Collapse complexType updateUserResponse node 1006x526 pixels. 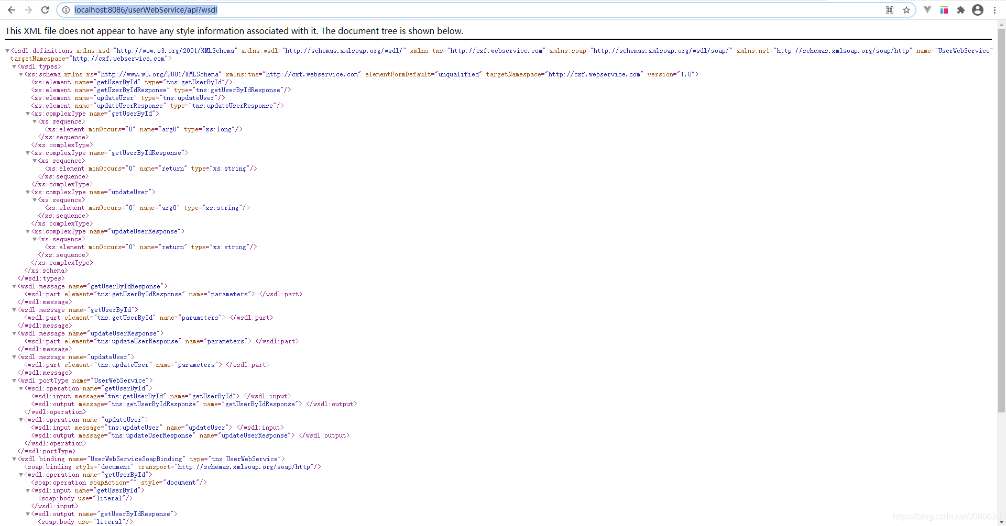(x=28, y=231)
